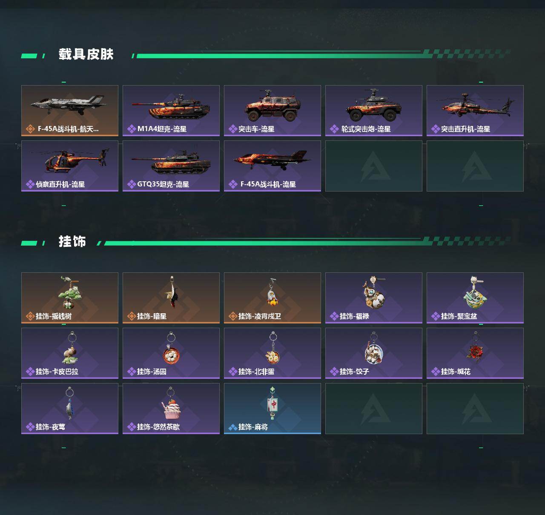Viewport: 545px width, 515px height.
Task: Select the M1A4坦克-流星 tank skin
Action: 171,111
